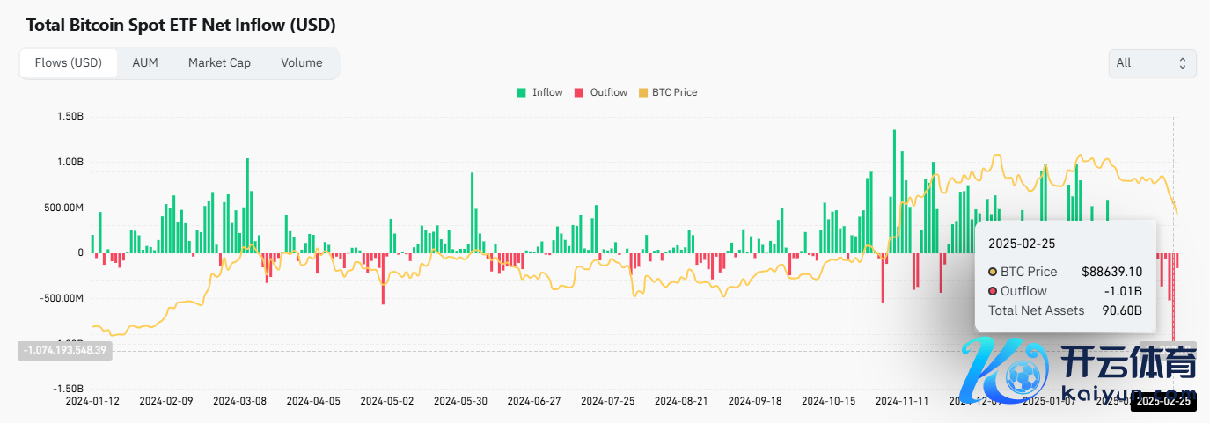Click the 2024-01-12 x-axis date label
1210x423 pixels.
coord(93,401)
